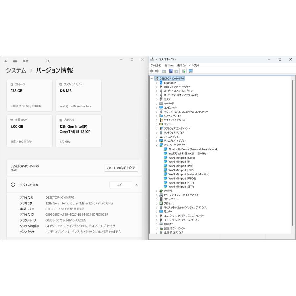Screen dimensions: 296x296
Task: Open the settings search magnifier icon
Action: click(x=48, y=61)
